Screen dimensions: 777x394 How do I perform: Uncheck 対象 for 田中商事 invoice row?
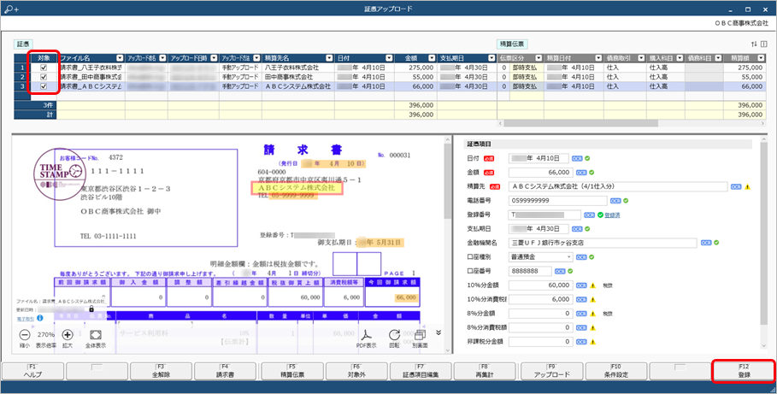44,77
